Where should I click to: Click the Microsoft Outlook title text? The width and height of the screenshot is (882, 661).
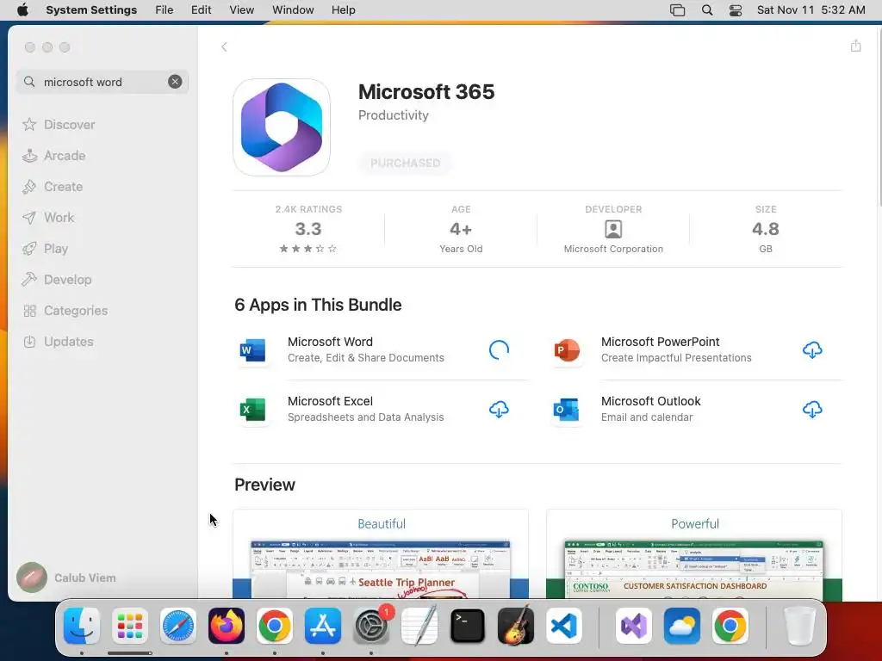coord(651,401)
